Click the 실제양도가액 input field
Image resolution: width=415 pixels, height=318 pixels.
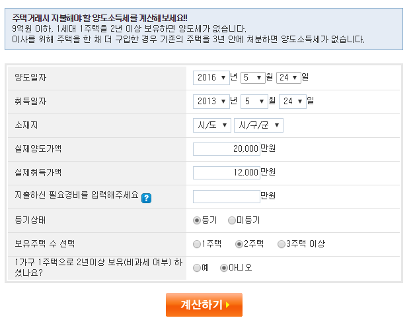227,149
